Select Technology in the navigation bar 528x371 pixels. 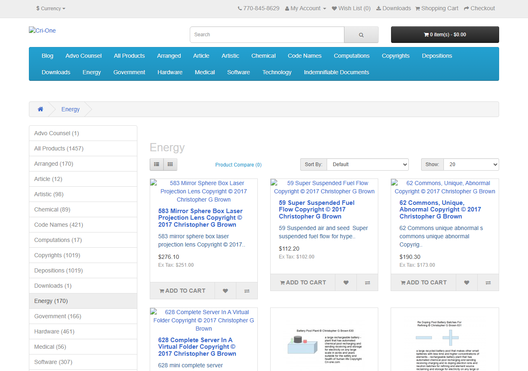[x=277, y=72]
